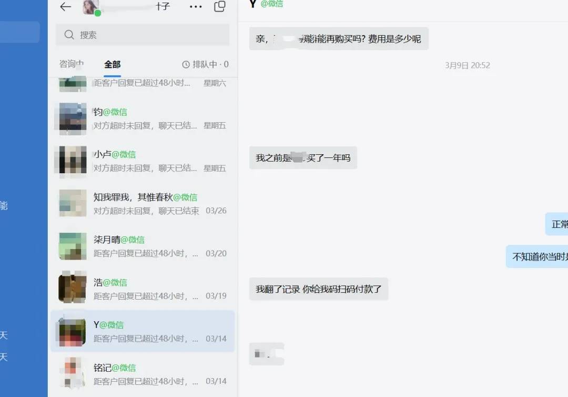This screenshot has width=568, height=397.
Task: Click the message 我翻了记录 你给我码扫码付款了
Action: [318, 289]
